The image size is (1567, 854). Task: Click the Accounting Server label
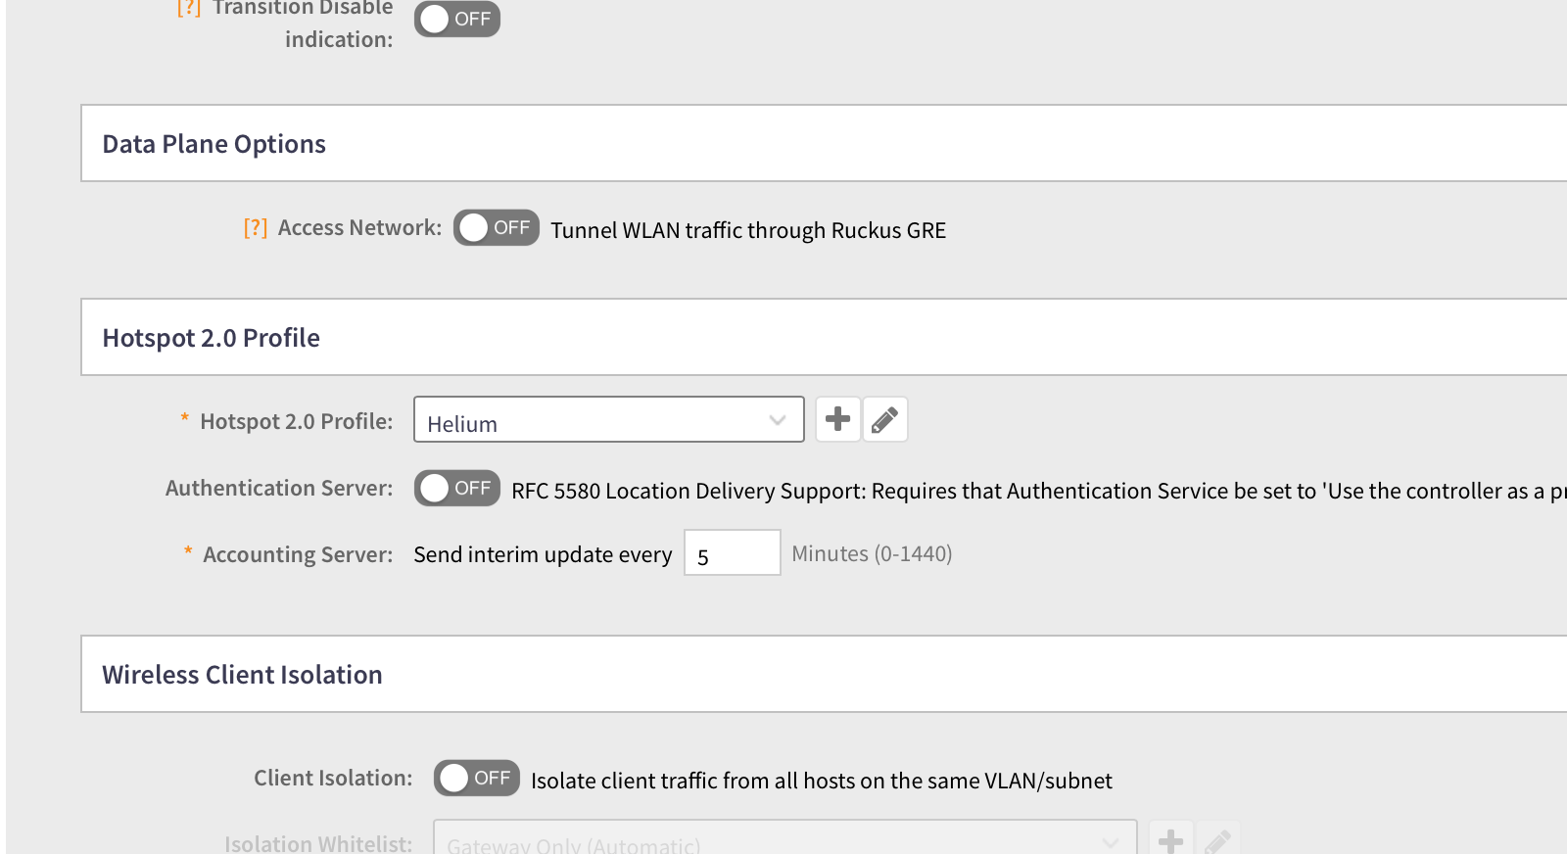[x=297, y=554]
